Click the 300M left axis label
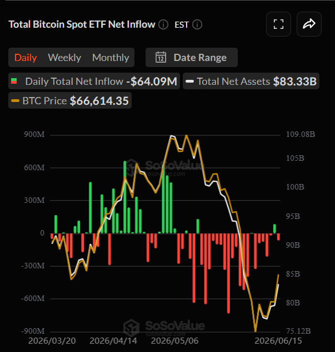This screenshot has width=335, height=352. (34, 200)
